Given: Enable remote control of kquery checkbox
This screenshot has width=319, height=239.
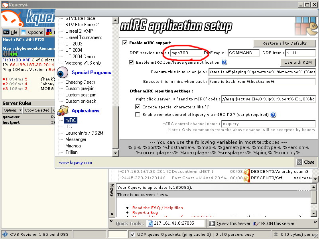Looking at the screenshot, I should pyautogui.click(x=138, y=114).
